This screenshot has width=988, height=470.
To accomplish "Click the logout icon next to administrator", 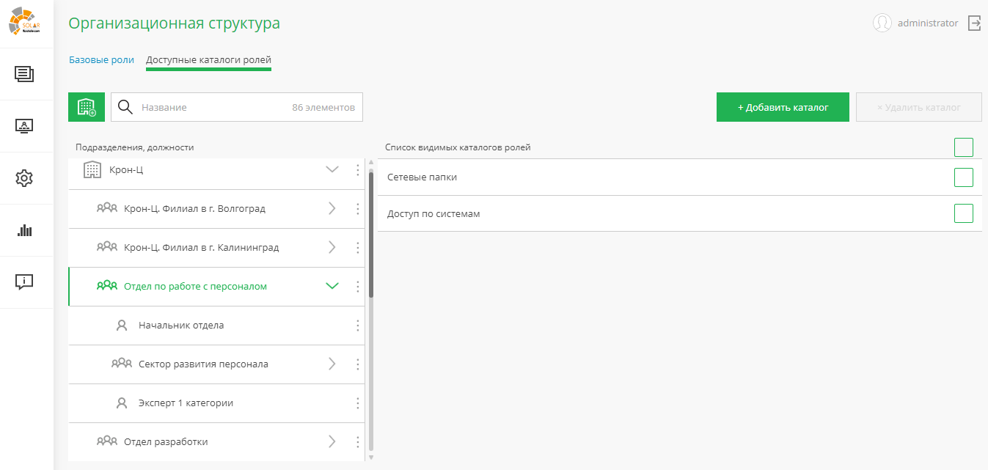I will 974,23.
